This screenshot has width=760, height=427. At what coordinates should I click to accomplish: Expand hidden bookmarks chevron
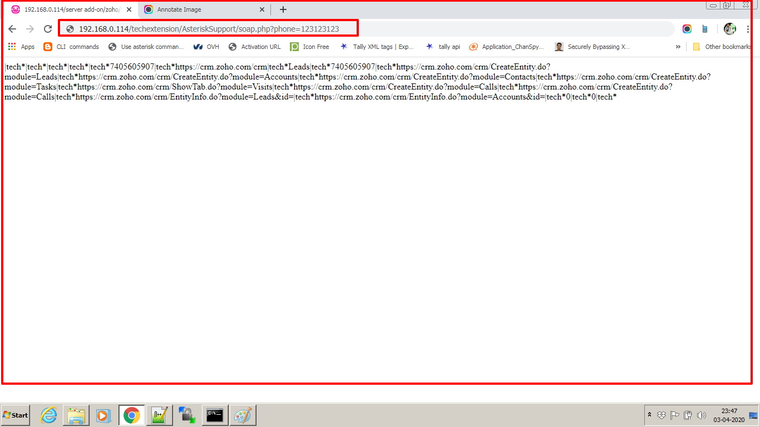[x=678, y=47]
